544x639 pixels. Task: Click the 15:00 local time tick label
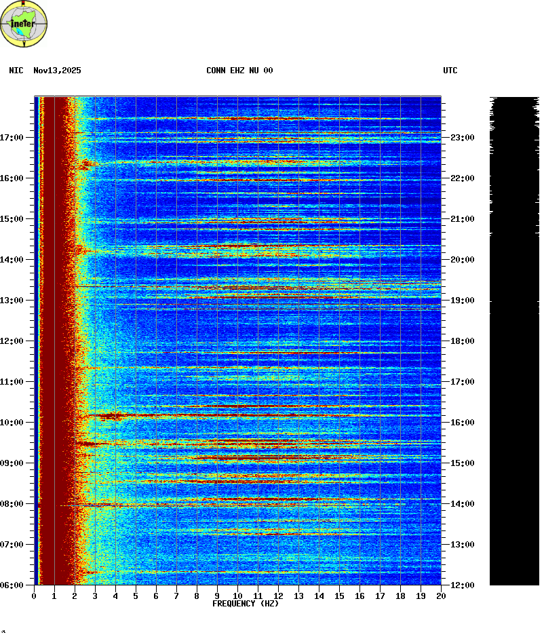click(12, 219)
